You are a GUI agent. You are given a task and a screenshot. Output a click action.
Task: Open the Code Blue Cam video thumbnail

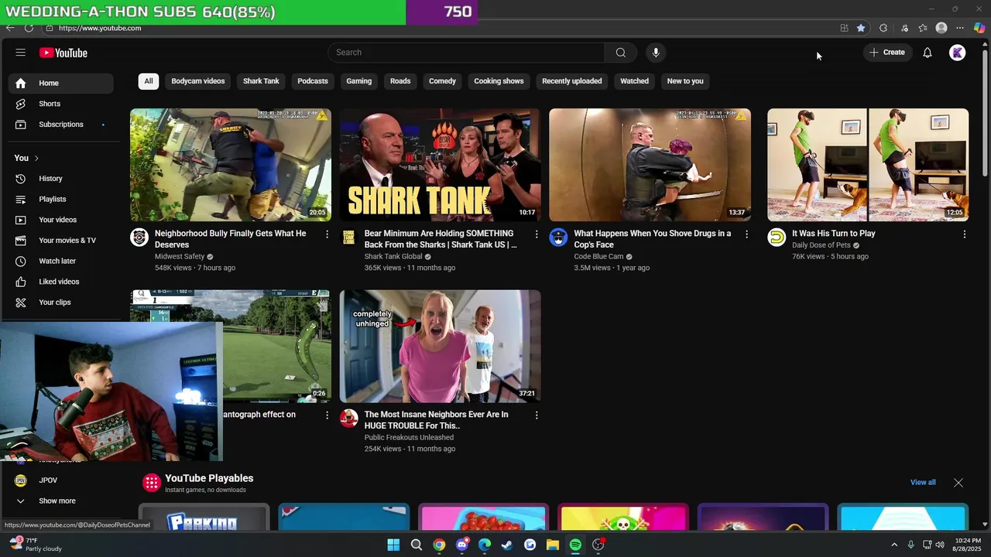coord(650,165)
